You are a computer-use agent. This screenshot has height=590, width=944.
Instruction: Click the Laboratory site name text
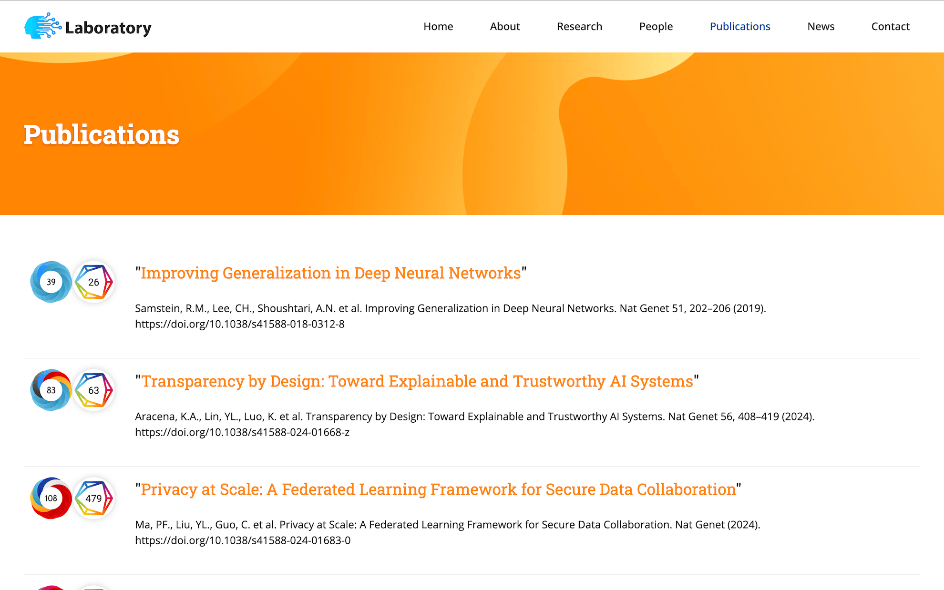point(108,28)
